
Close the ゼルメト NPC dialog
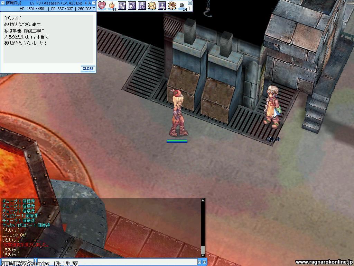pyautogui.click(x=88, y=69)
